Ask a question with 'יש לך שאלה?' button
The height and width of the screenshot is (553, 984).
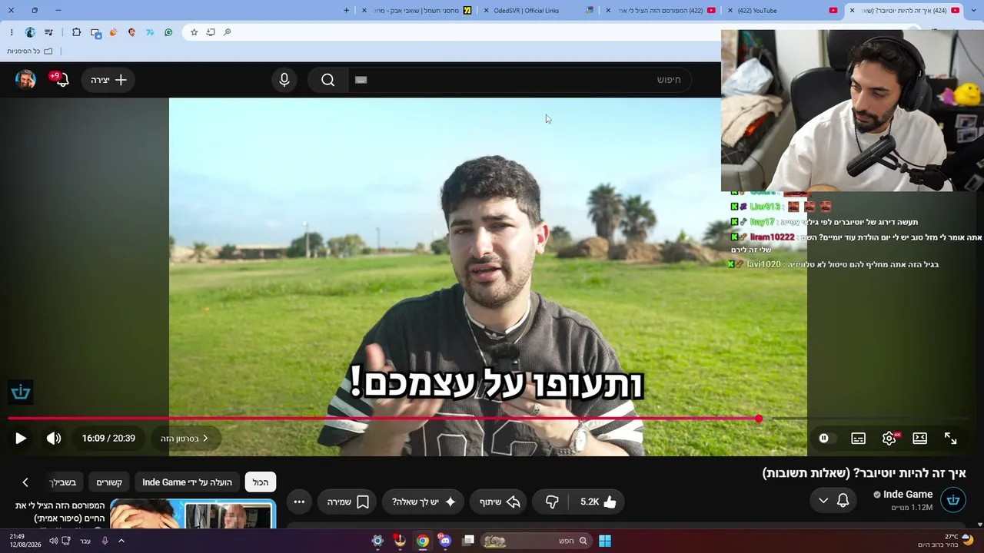pyautogui.click(x=424, y=502)
